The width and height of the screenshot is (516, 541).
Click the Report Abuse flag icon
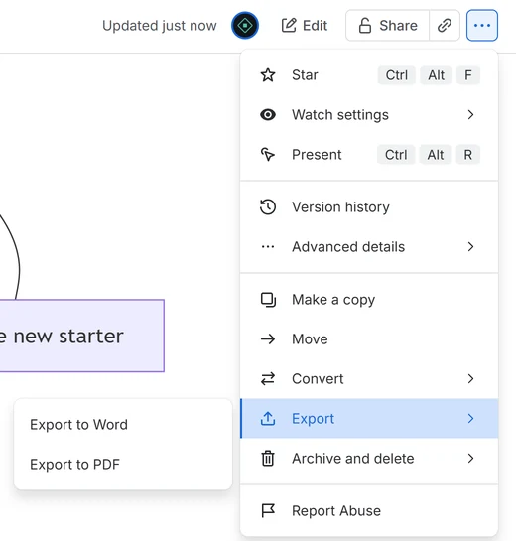(268, 510)
